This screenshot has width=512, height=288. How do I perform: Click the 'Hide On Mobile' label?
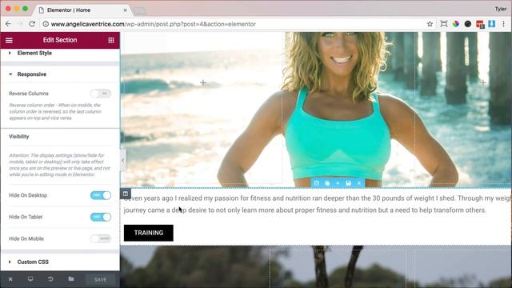[26, 238]
